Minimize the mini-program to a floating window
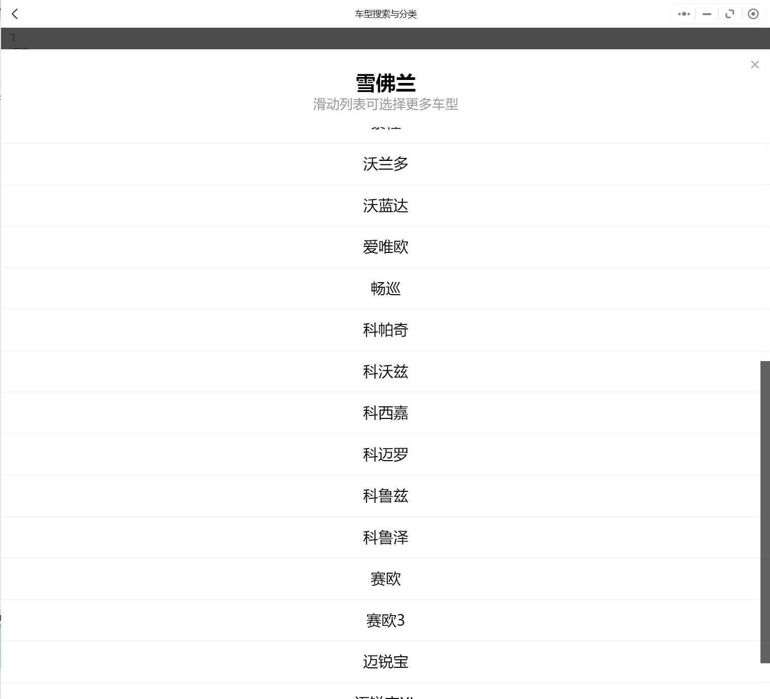 [706, 14]
